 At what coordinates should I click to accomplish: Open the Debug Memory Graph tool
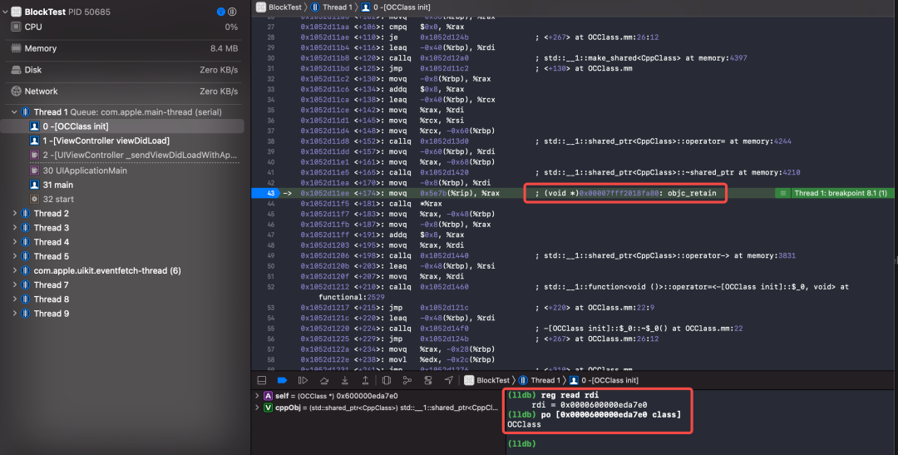(x=407, y=380)
